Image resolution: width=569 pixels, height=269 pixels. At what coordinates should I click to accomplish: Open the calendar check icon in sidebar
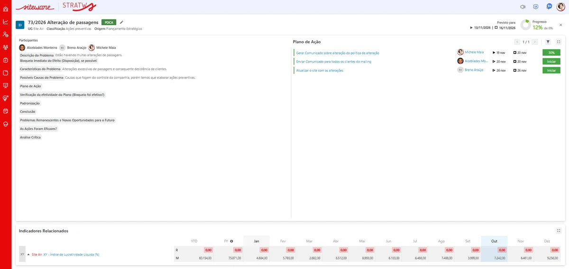(x=6, y=111)
